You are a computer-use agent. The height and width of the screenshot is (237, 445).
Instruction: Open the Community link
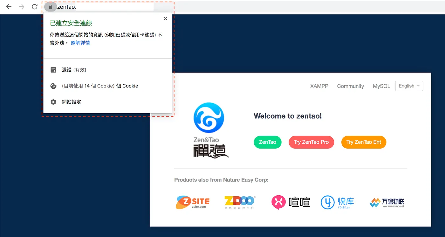click(x=350, y=86)
